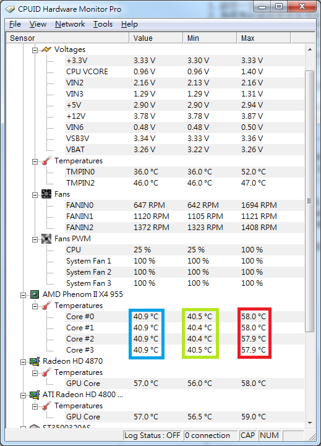Collapse Temperatures under Radeon HD 4870
This screenshot has width=321, height=446.
(35, 374)
